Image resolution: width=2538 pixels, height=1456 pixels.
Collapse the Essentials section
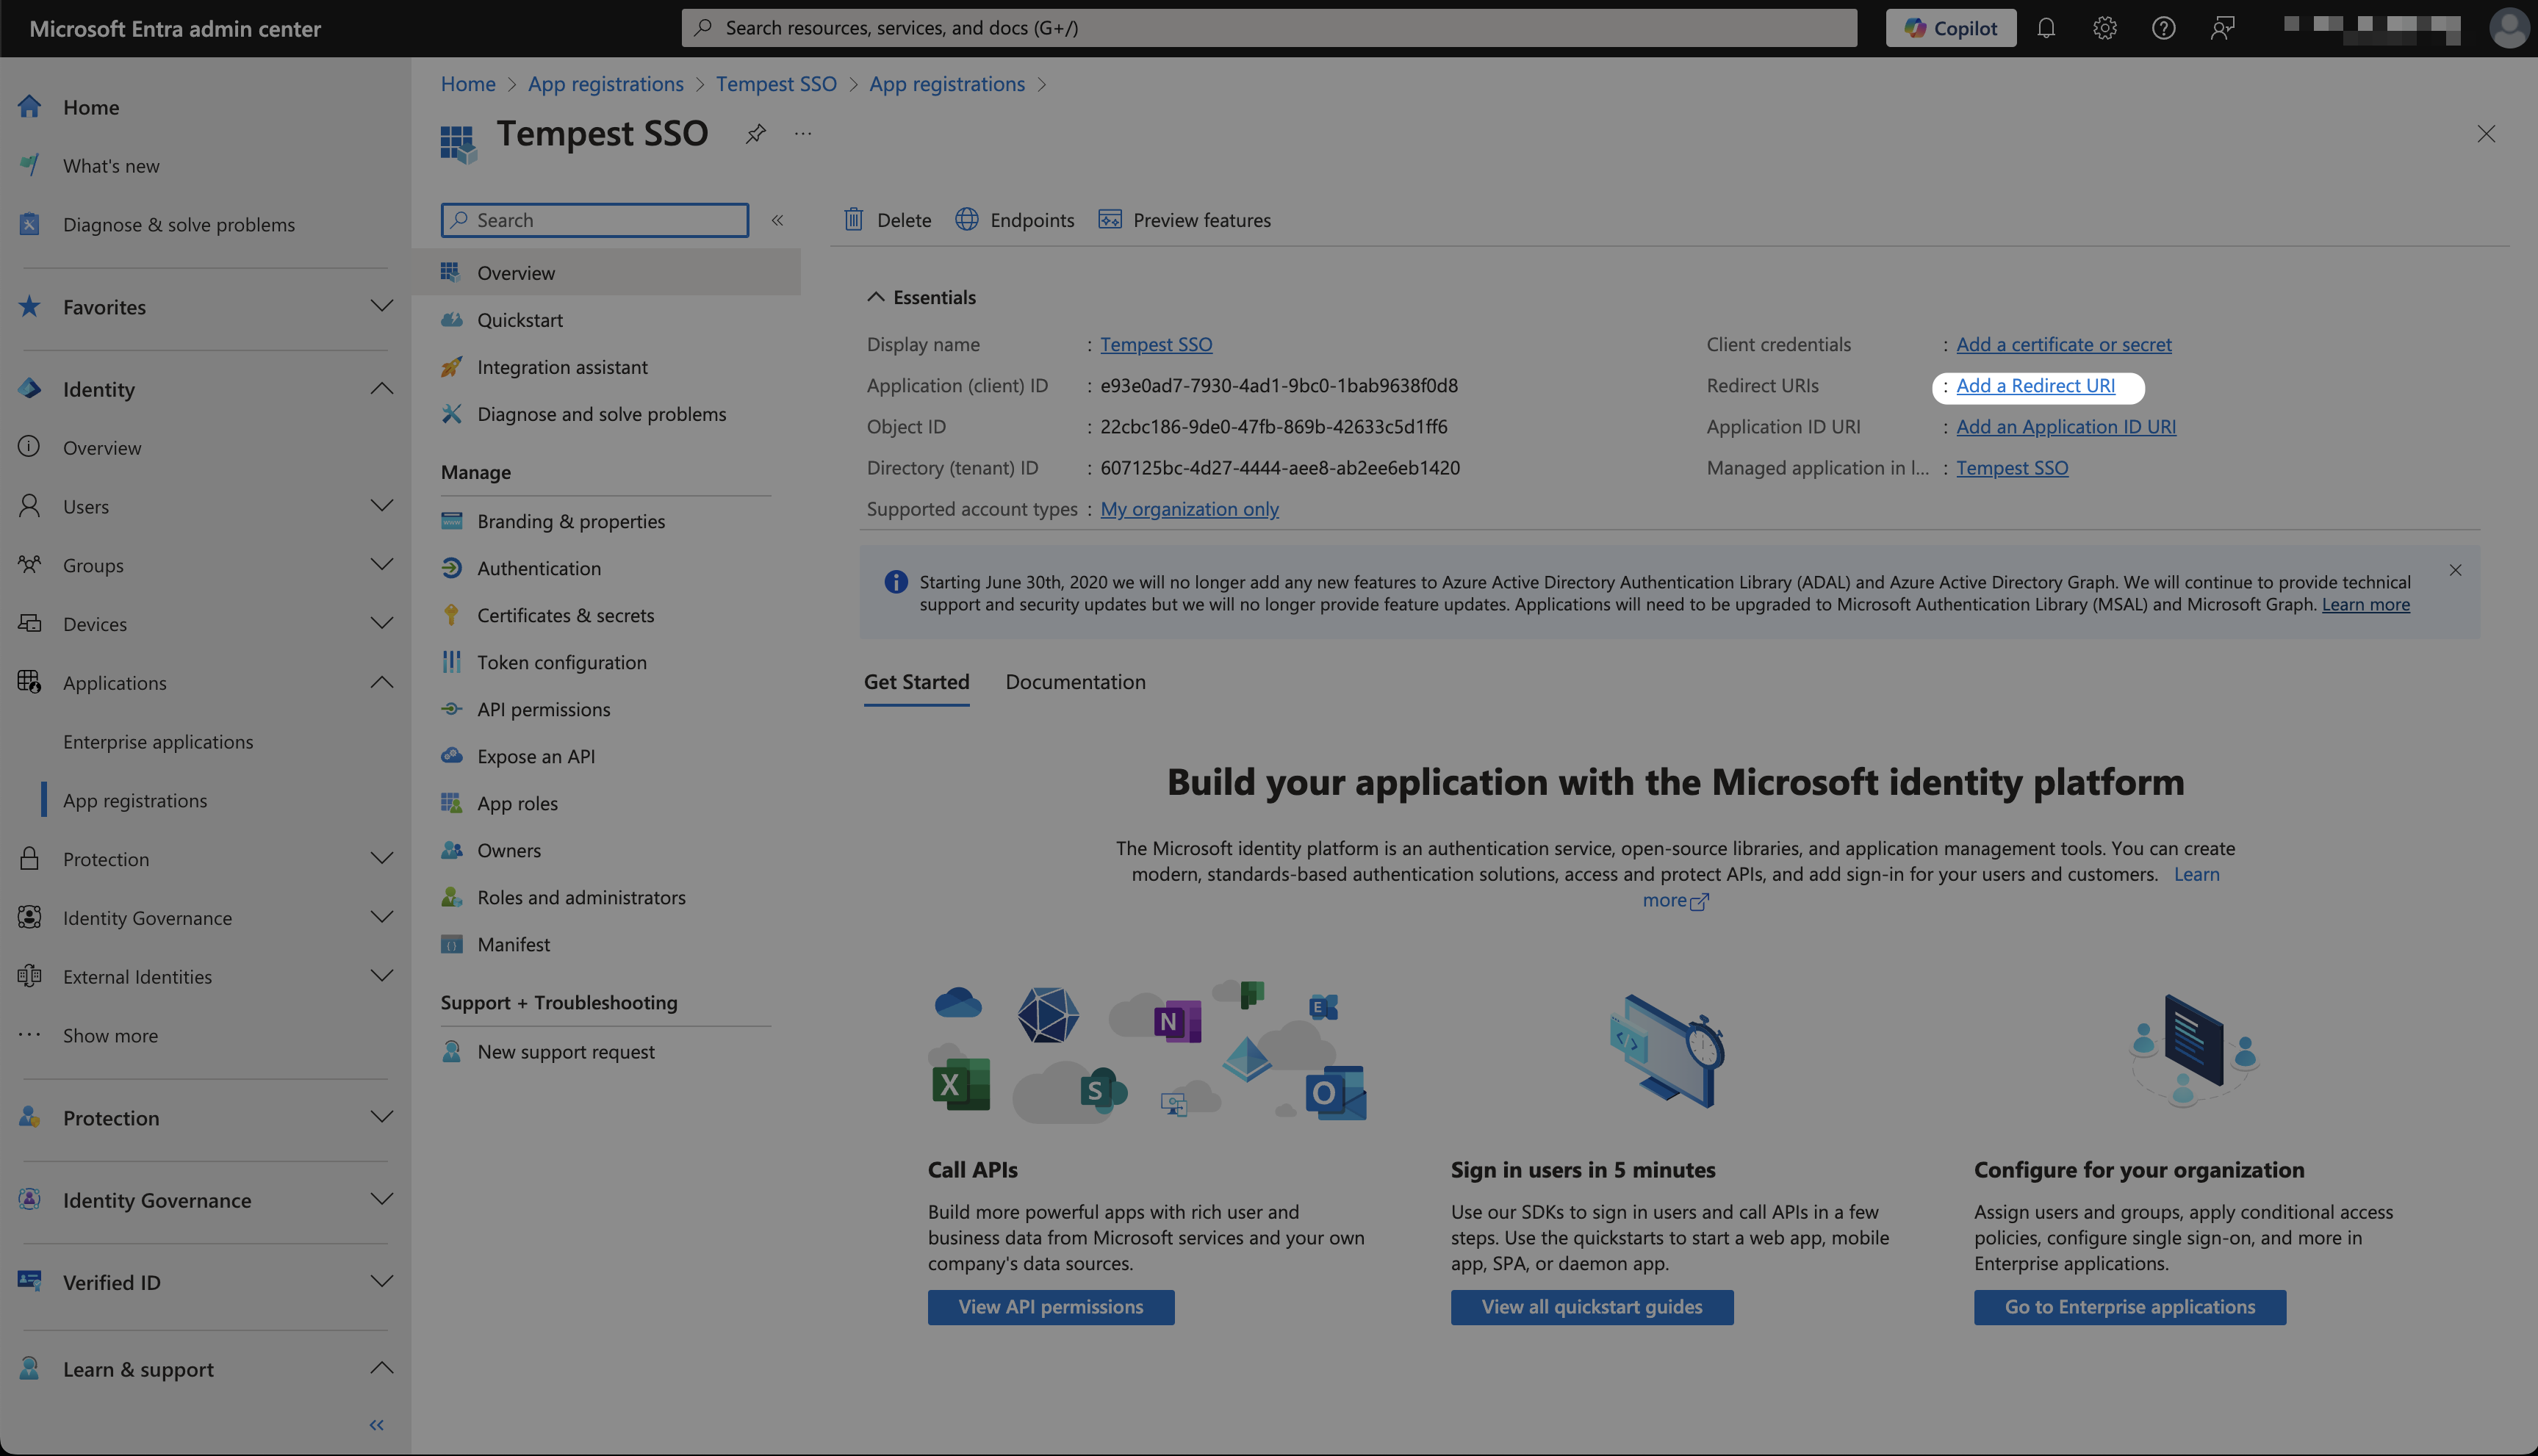tap(876, 297)
